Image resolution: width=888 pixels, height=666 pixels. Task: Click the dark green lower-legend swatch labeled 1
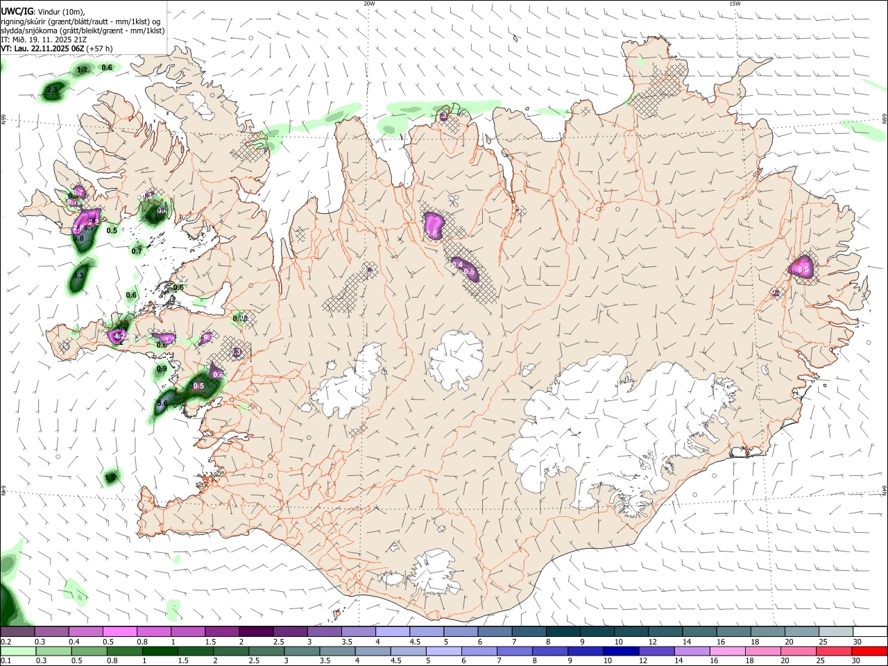pyautogui.click(x=160, y=651)
